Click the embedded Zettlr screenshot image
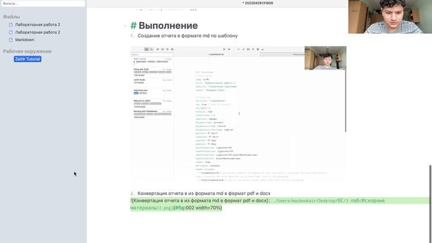The image size is (432, 243). point(238,113)
